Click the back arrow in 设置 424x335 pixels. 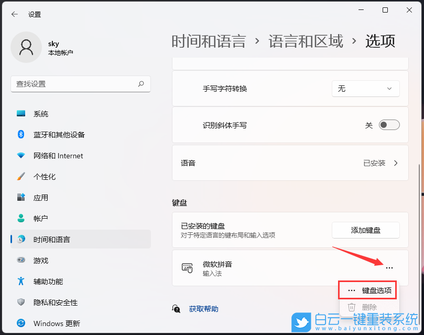pos(14,14)
